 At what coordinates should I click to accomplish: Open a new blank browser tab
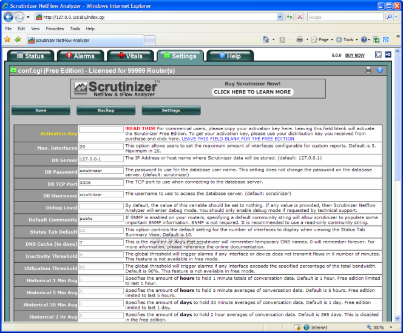tap(149, 41)
